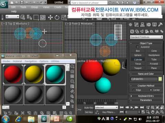Open Standard Primitives dropdown

[146, 37]
